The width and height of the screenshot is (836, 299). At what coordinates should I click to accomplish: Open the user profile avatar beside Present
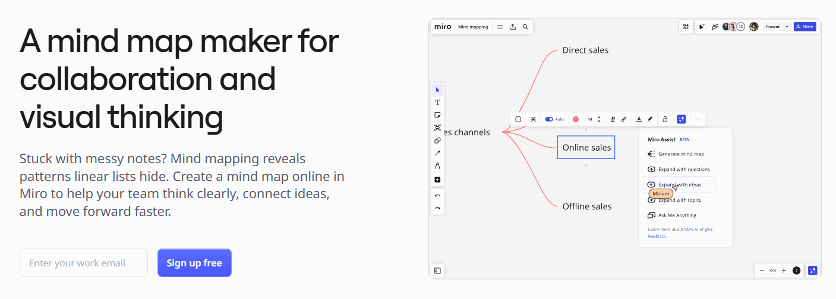pyautogui.click(x=754, y=27)
